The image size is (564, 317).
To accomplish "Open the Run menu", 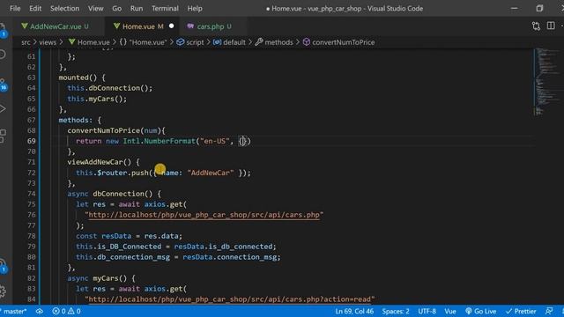I will 137,8.
